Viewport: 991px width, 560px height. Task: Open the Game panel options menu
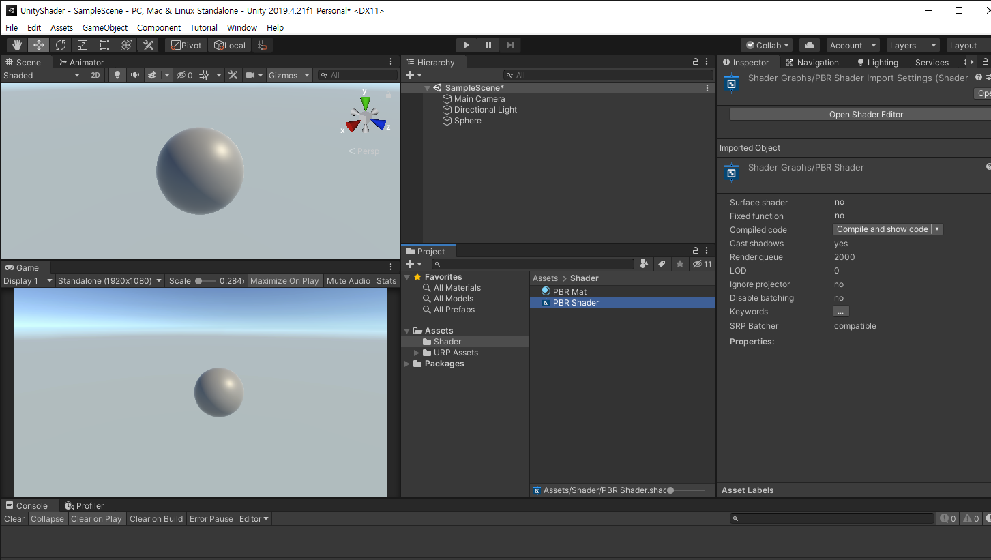point(391,267)
